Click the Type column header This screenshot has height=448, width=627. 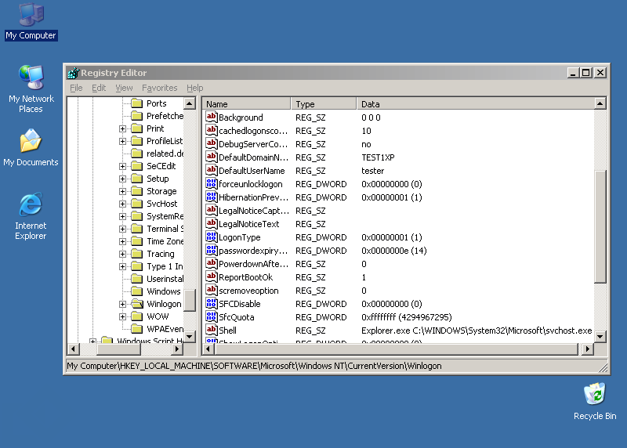coord(324,104)
